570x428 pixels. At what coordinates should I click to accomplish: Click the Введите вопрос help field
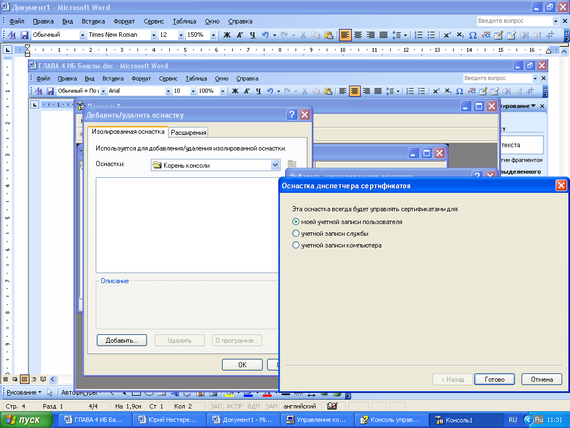coord(514,21)
